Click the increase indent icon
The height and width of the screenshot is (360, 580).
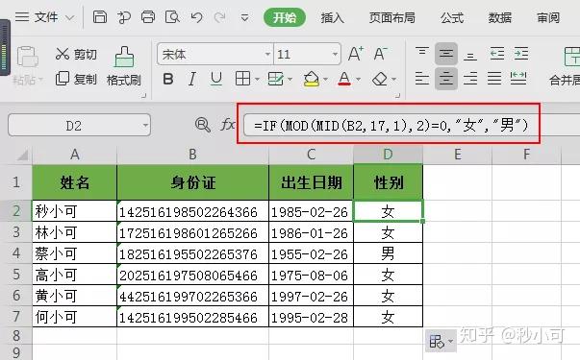[520, 55]
